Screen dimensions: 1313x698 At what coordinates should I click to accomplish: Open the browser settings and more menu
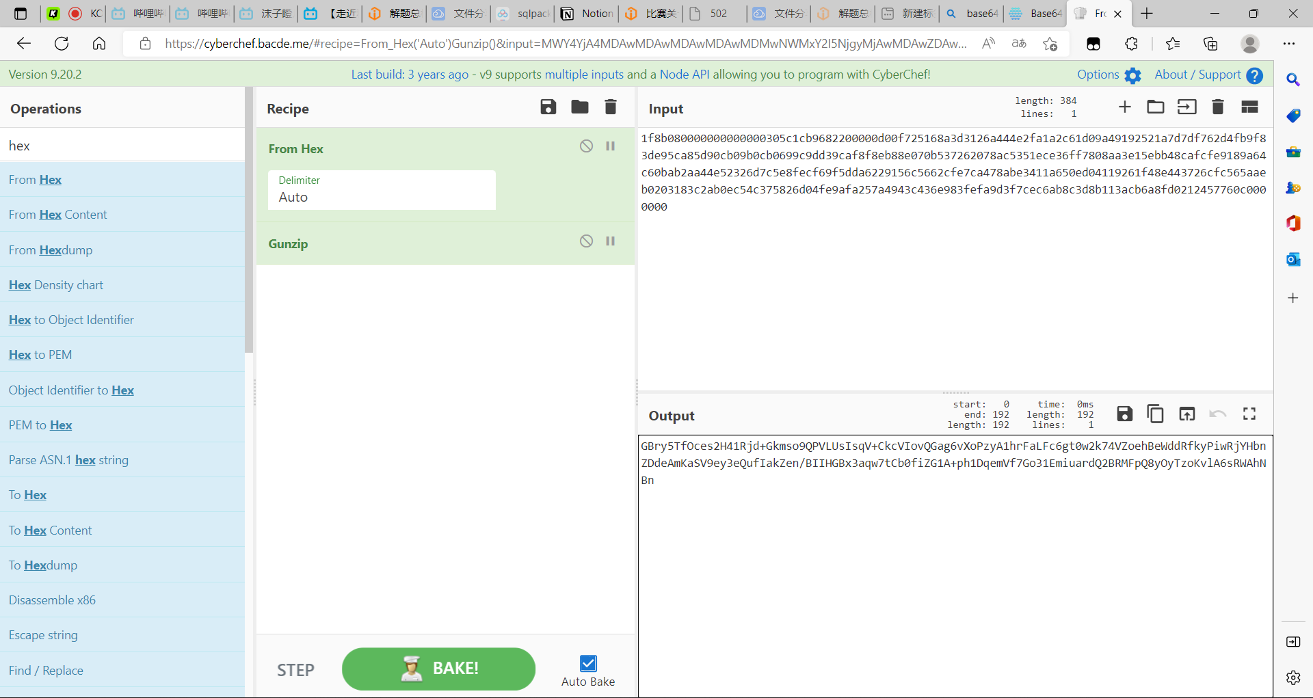(x=1288, y=44)
